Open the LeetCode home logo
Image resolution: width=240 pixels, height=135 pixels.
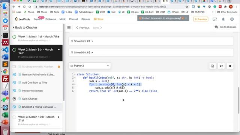point(22,19)
